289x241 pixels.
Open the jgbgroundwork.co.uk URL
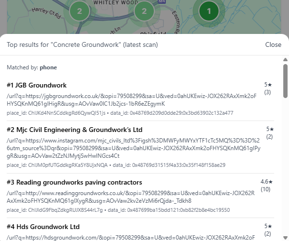point(131,99)
